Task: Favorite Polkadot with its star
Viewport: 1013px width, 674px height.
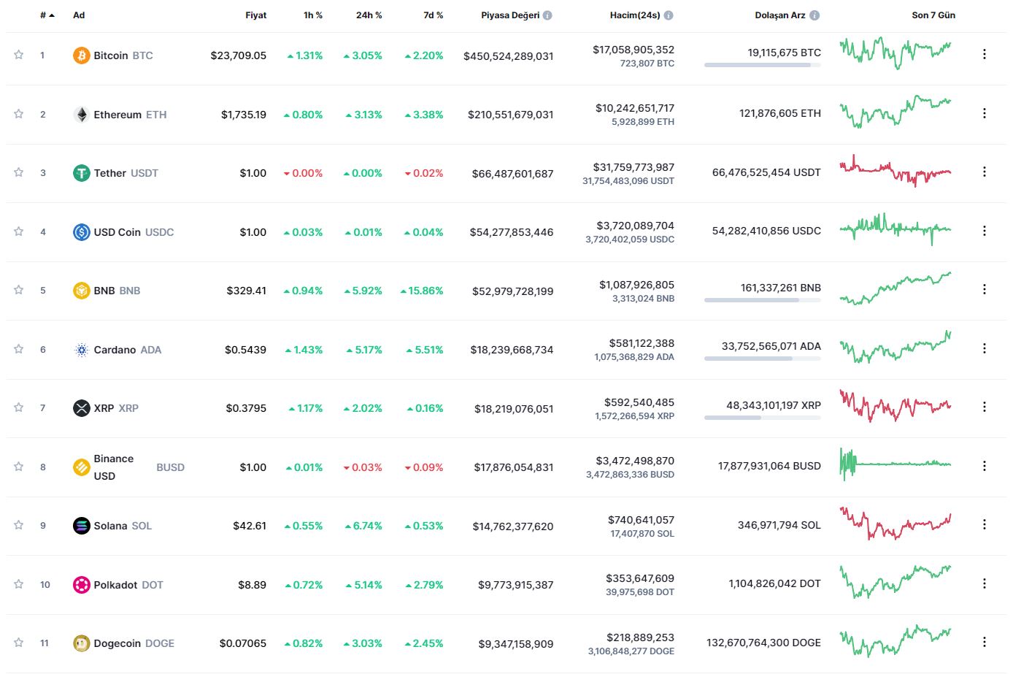Action: (19, 584)
